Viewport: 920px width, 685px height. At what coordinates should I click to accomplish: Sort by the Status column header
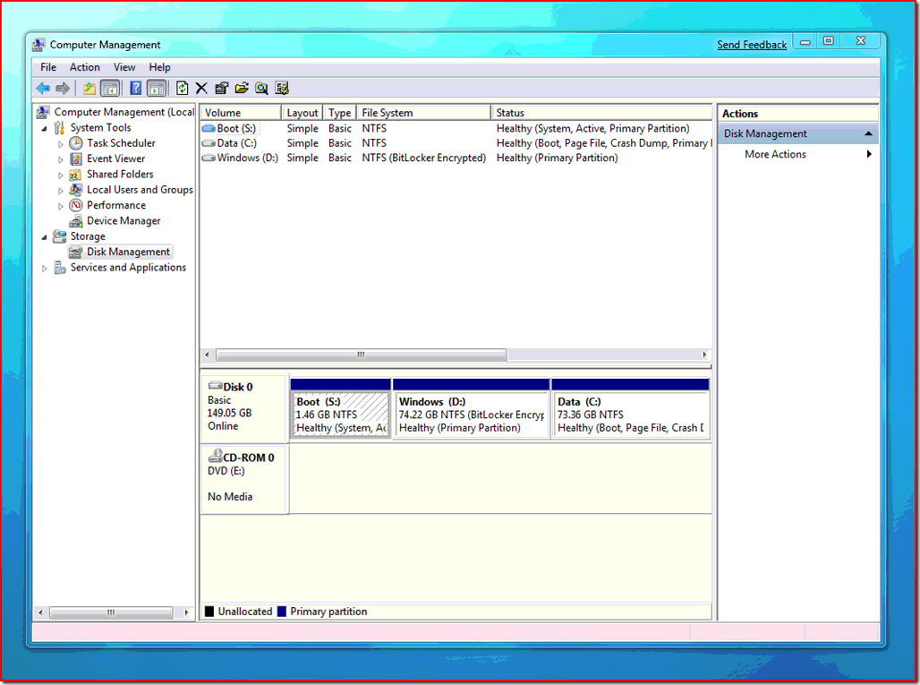click(x=601, y=113)
